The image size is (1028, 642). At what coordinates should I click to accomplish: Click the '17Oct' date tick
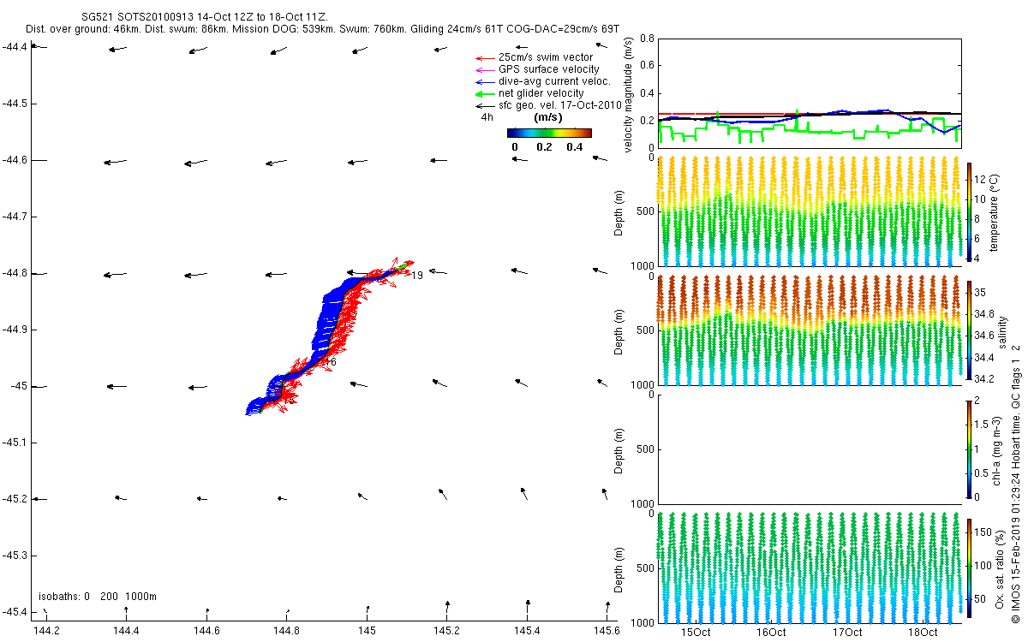pyautogui.click(x=847, y=633)
